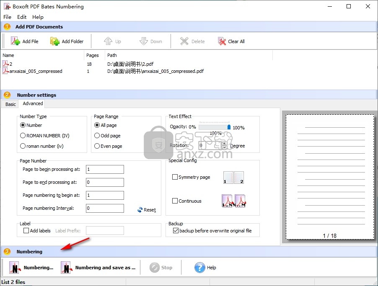
Task: Select the Number radio button
Action: pos(23,125)
